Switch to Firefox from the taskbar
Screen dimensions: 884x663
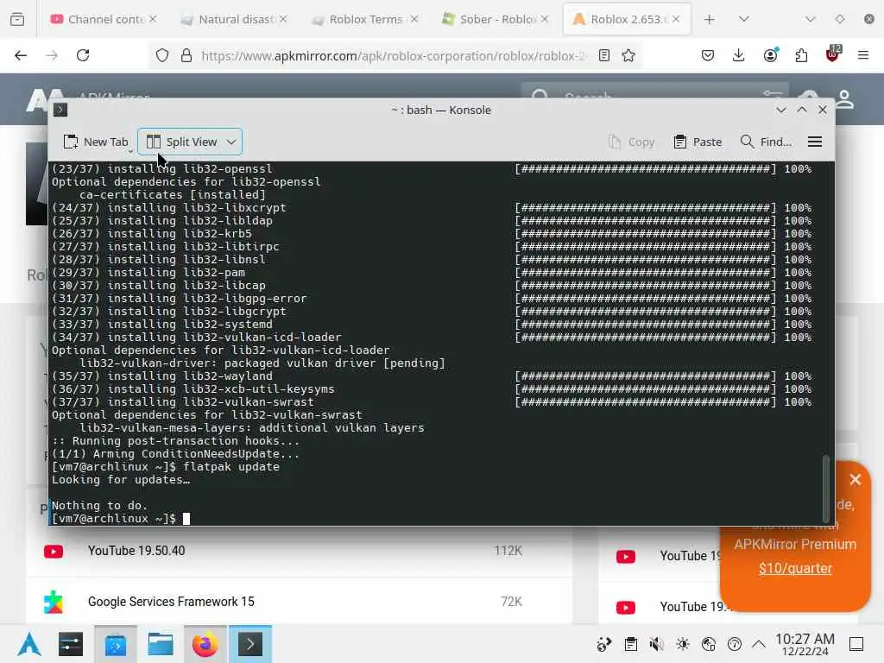click(x=205, y=644)
